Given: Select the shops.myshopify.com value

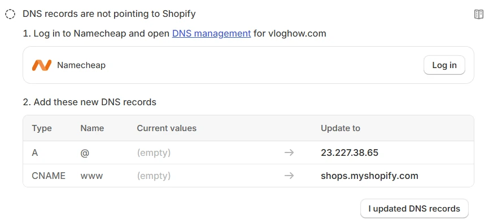Looking at the screenshot, I should click(x=369, y=176).
